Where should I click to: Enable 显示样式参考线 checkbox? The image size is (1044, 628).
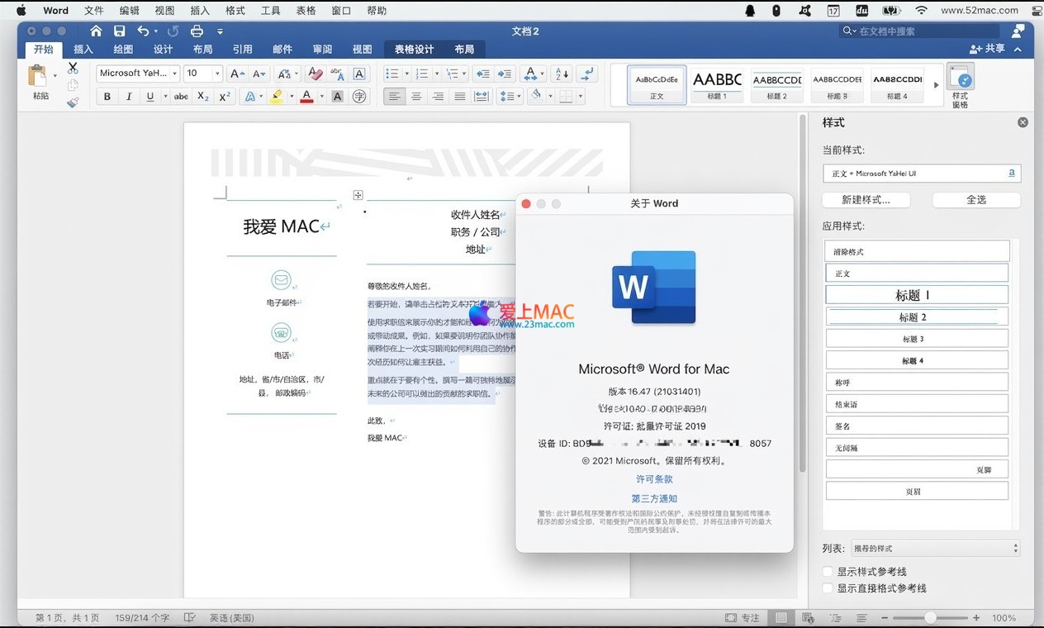pyautogui.click(x=828, y=572)
